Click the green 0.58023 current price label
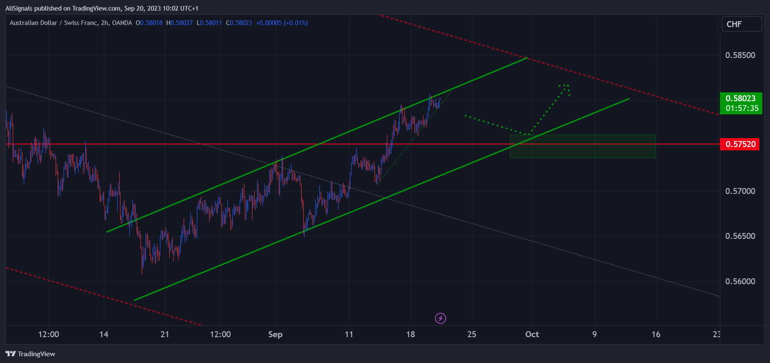The image size is (770, 363). 741,103
